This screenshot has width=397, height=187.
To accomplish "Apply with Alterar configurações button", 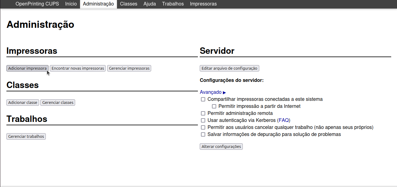I will pos(221,147).
